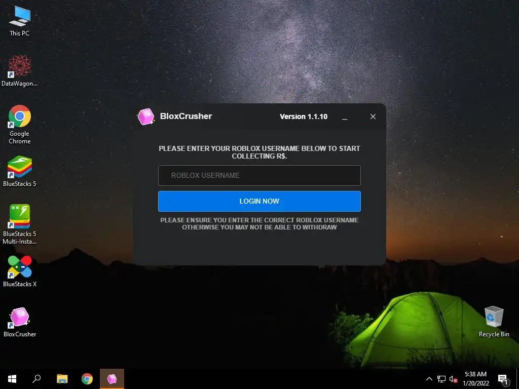
Task: Click the Version 1.1.10 label
Action: (x=304, y=116)
